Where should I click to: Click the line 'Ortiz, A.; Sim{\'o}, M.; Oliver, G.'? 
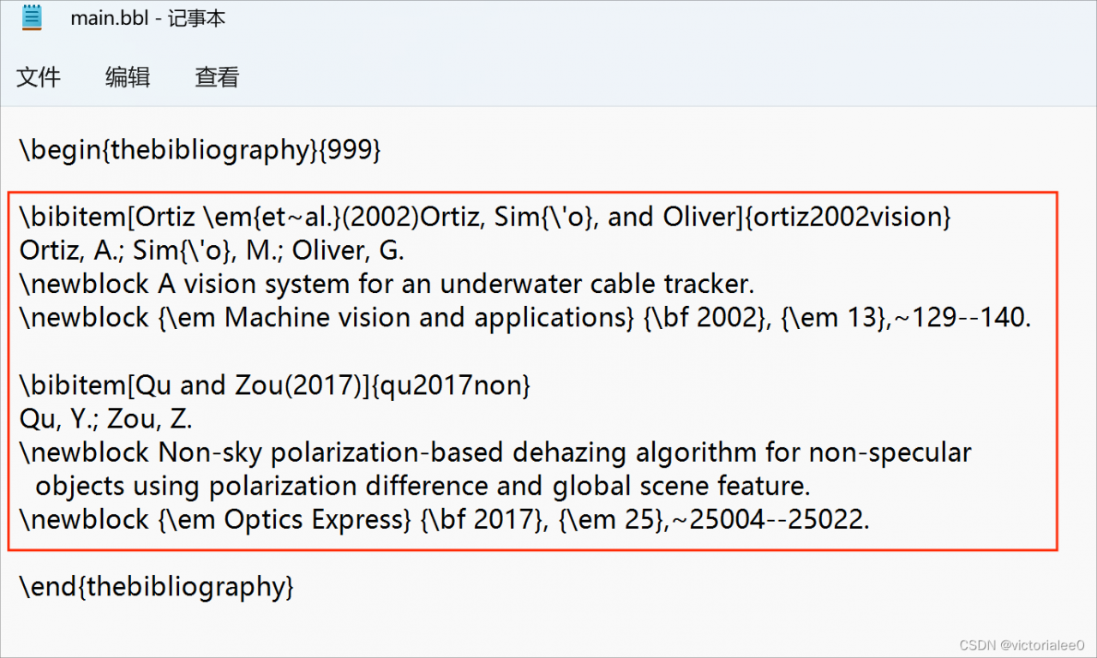pyautogui.click(x=212, y=251)
